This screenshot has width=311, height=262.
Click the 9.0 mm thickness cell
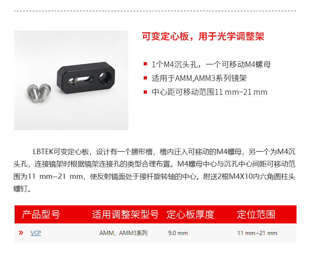178,233
